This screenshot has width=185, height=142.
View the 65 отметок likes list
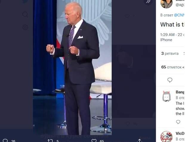172,67
